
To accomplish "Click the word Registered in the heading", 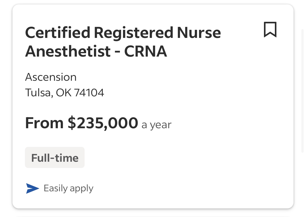I will (133, 33).
